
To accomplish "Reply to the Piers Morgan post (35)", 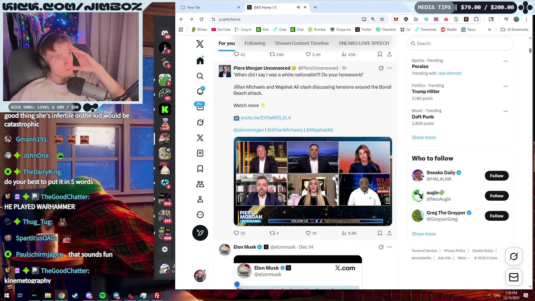I will click(239, 233).
